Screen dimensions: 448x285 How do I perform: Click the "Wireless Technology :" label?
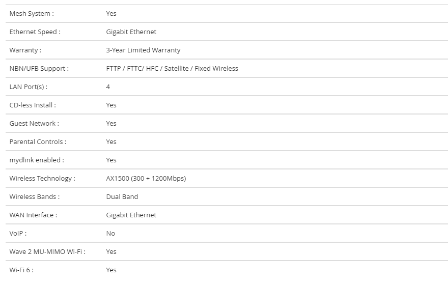[42, 179]
